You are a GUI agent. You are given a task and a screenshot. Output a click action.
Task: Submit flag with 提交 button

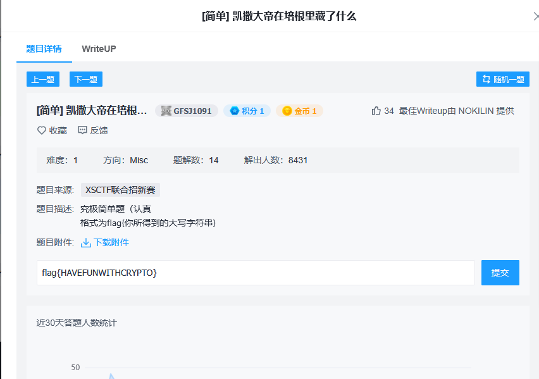[x=500, y=273]
